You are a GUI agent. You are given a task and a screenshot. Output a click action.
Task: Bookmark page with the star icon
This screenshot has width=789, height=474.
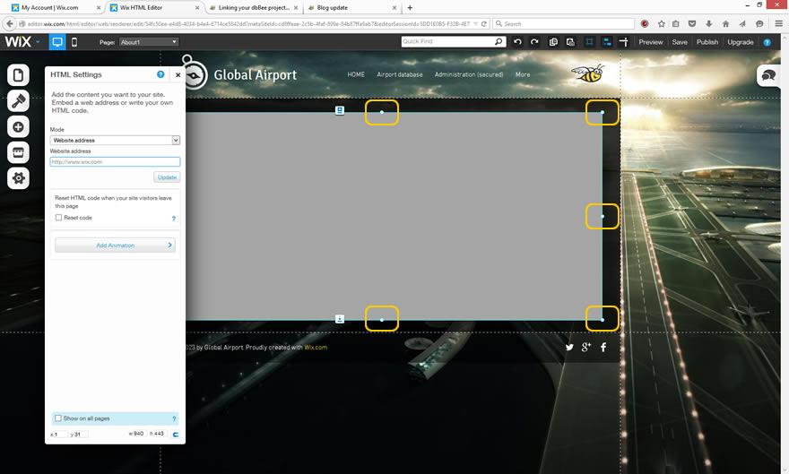pos(661,23)
